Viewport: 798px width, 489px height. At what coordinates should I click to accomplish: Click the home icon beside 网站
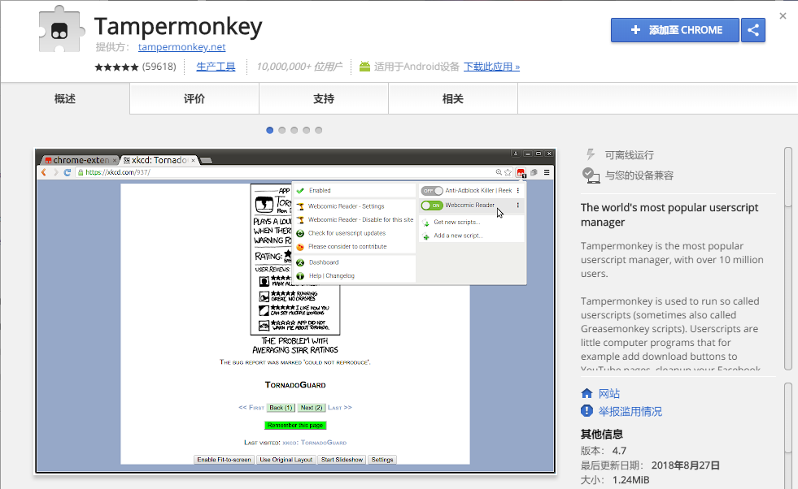pyautogui.click(x=587, y=393)
